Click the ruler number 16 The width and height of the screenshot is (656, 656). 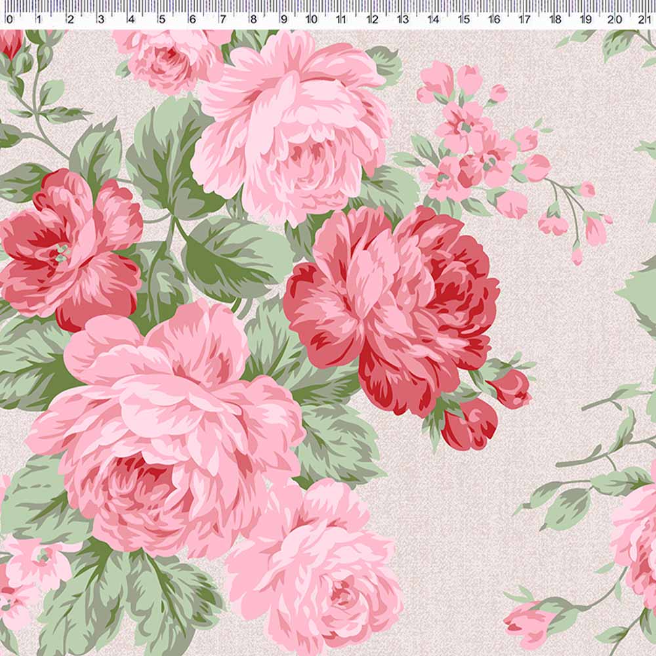click(x=495, y=19)
